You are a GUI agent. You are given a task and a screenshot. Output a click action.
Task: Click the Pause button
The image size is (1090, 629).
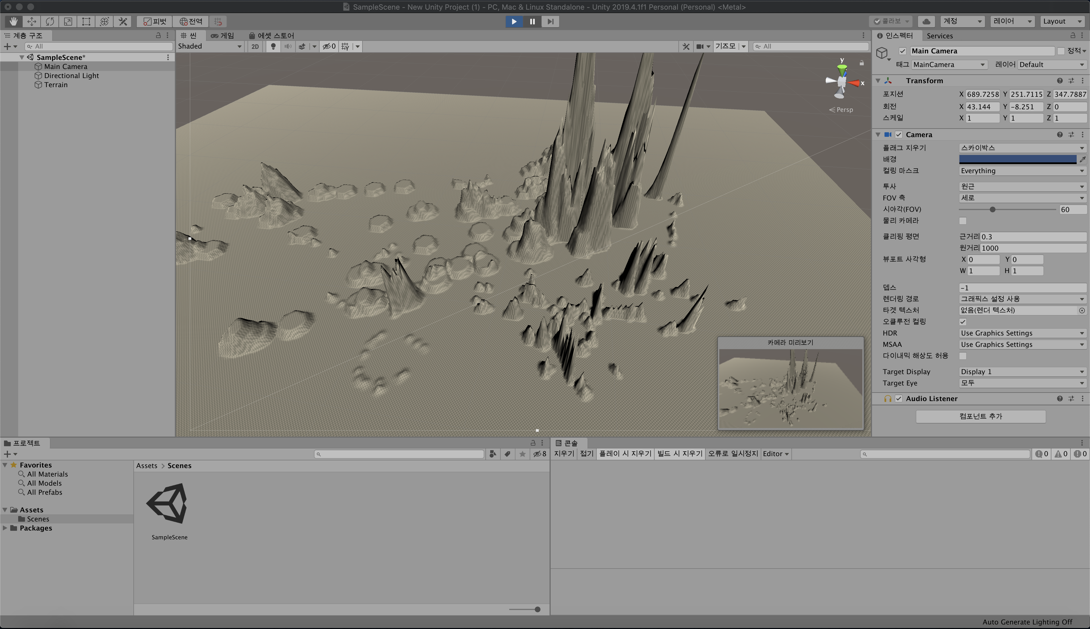tap(532, 21)
